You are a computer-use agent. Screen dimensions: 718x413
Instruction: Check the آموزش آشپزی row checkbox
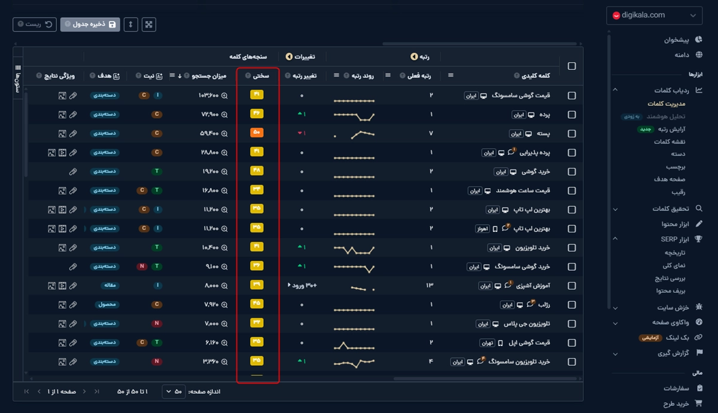click(571, 286)
